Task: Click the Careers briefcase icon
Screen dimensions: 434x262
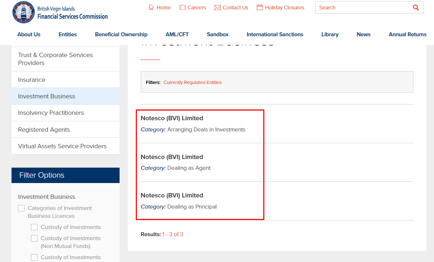Action: click(183, 8)
